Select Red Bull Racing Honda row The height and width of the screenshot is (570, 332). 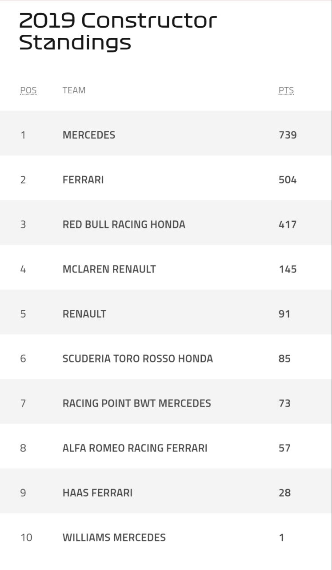tap(124, 224)
